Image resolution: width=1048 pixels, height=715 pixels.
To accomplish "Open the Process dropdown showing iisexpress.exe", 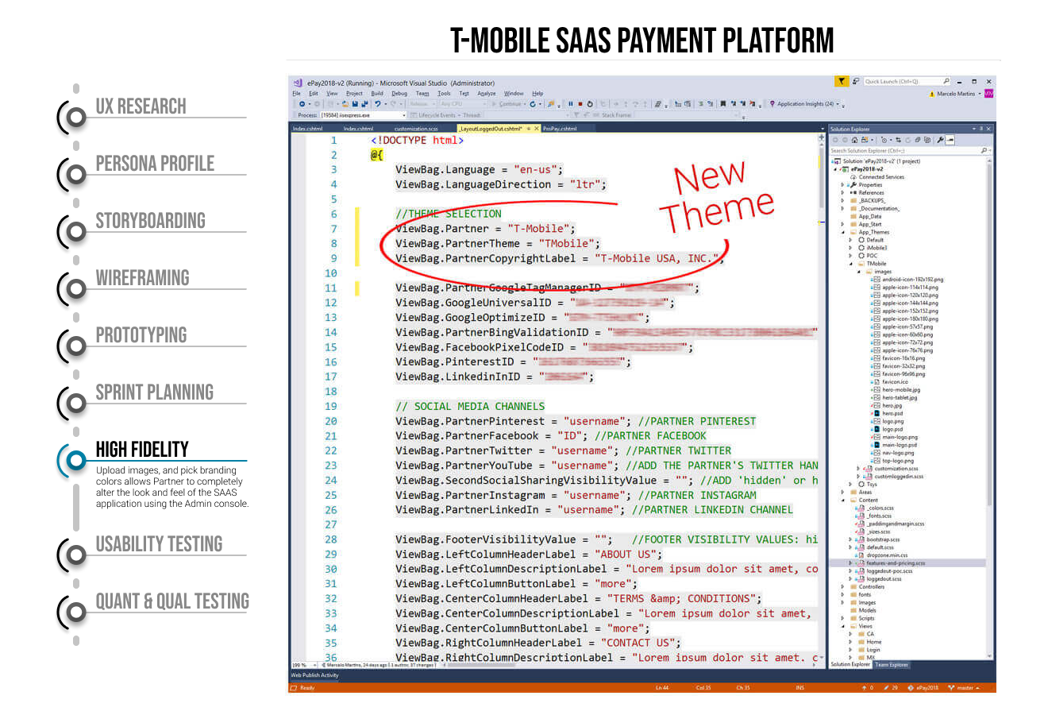I will 364,115.
